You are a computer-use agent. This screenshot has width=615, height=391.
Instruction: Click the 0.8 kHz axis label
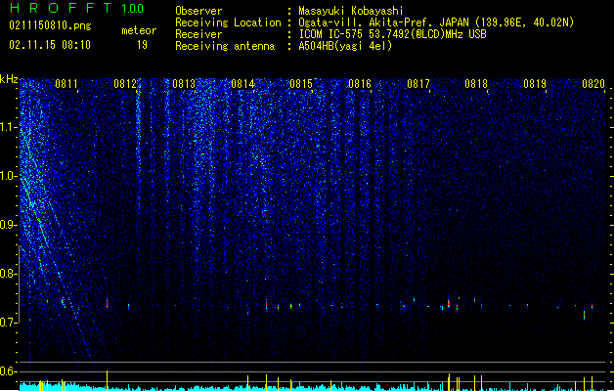9,274
